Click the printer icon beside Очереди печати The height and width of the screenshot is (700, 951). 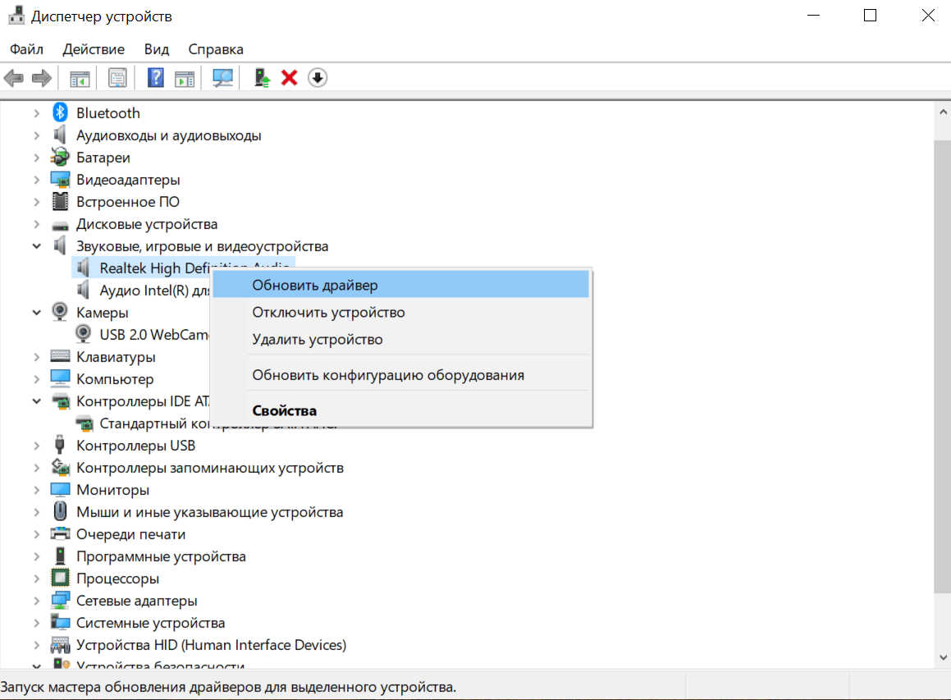coord(60,533)
